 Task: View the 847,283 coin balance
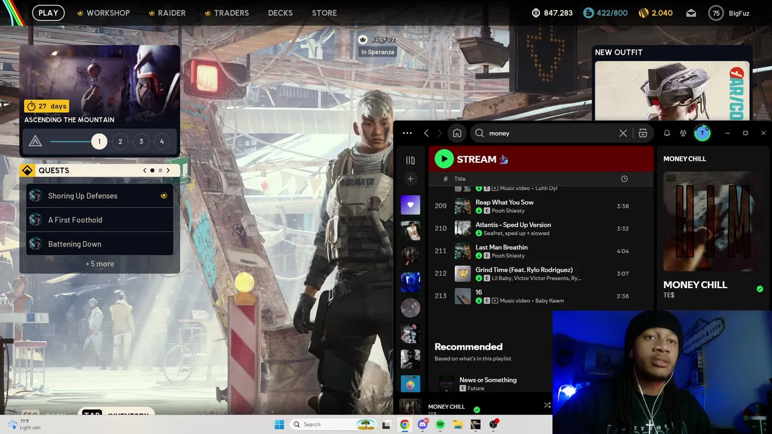(x=552, y=13)
